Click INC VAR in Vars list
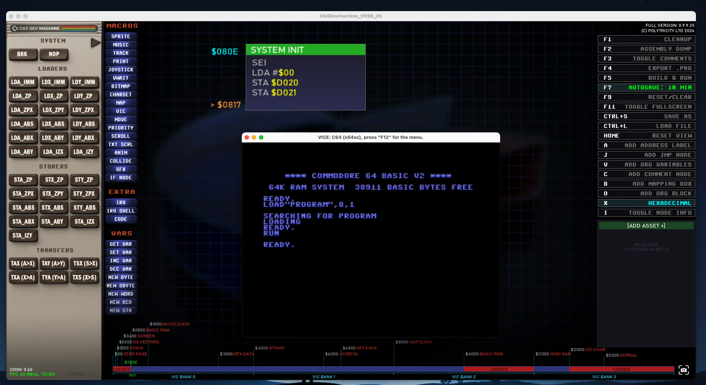The width and height of the screenshot is (706, 385). (121, 261)
